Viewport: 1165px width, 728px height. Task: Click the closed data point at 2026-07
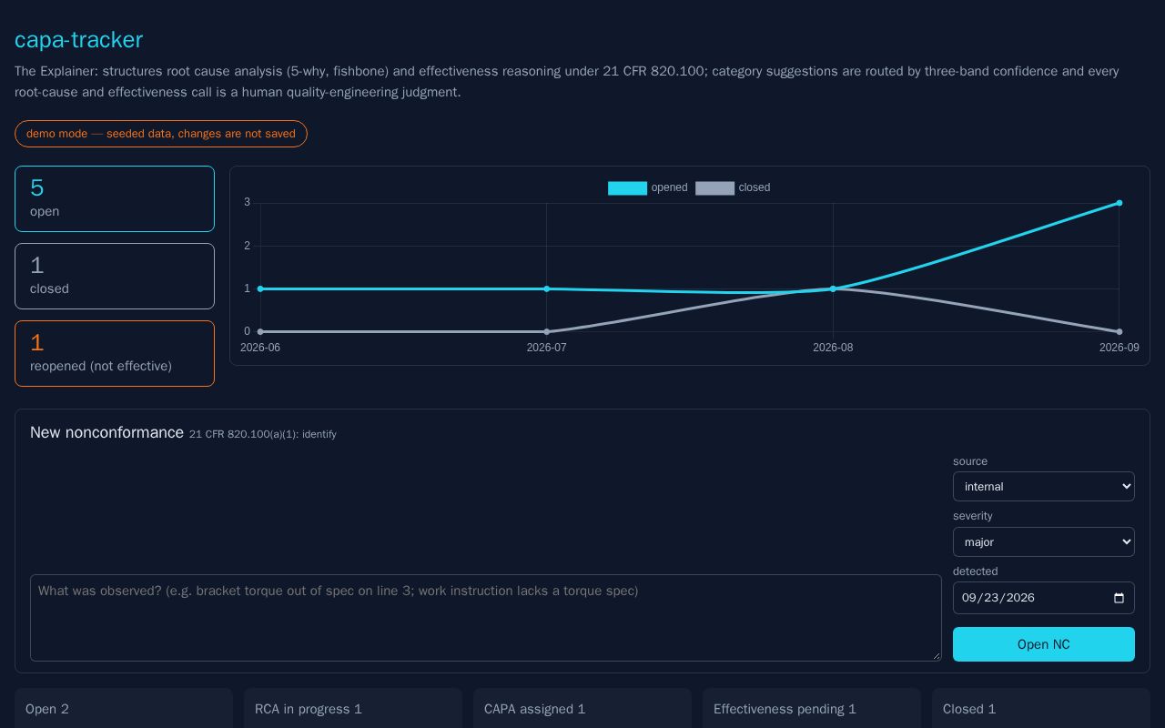pos(546,331)
